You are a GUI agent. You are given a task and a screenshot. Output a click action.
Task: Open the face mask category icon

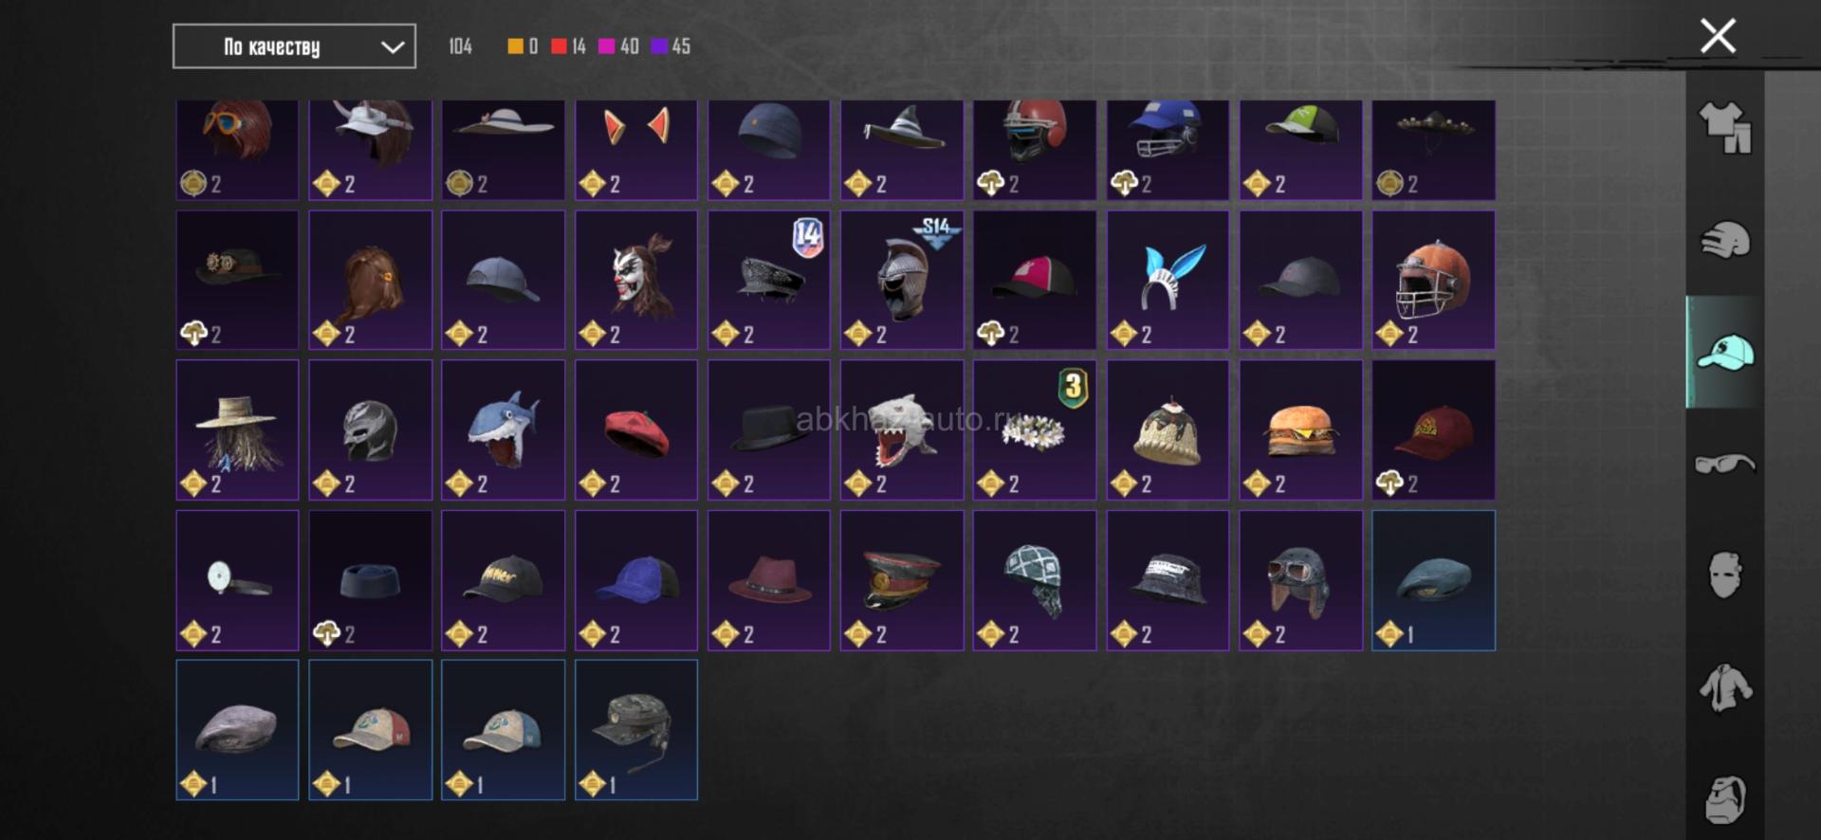[1724, 575]
